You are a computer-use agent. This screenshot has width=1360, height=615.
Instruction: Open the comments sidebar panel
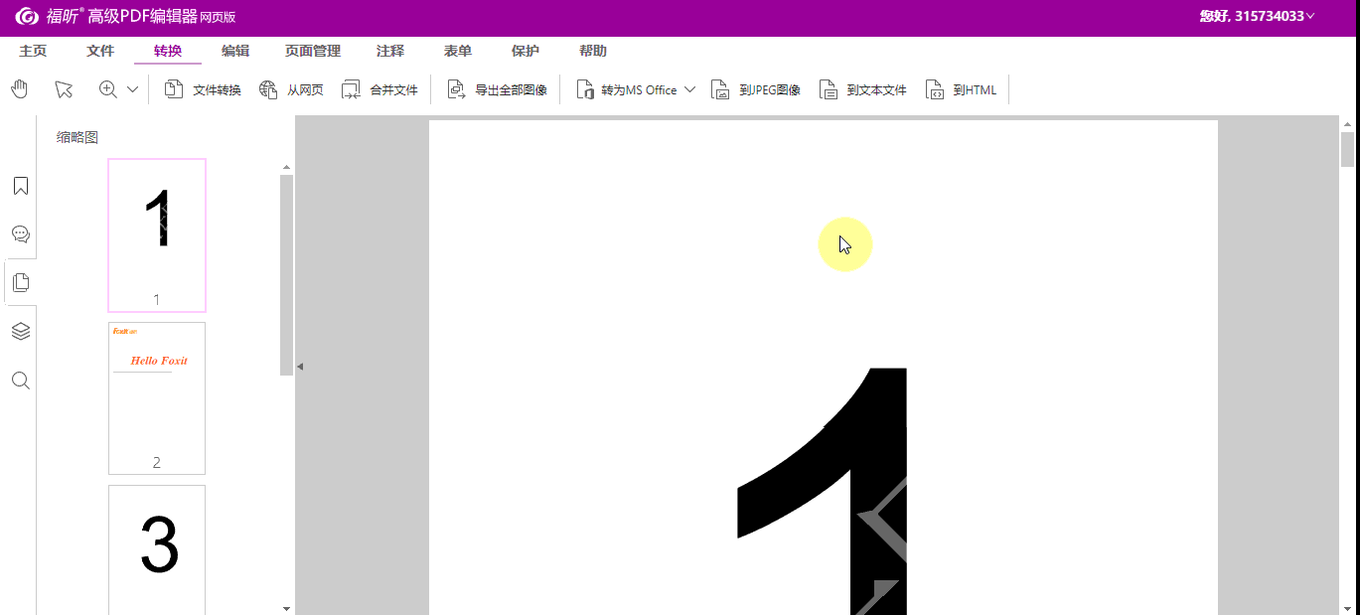point(20,234)
